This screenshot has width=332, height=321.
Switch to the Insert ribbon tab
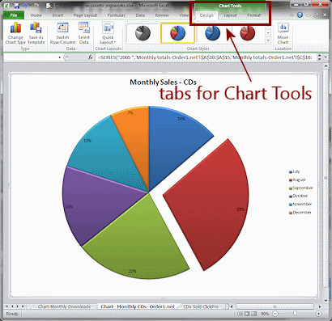57,15
